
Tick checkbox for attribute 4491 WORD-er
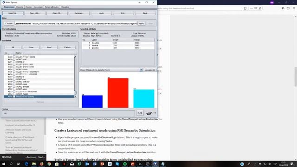(14, 62)
